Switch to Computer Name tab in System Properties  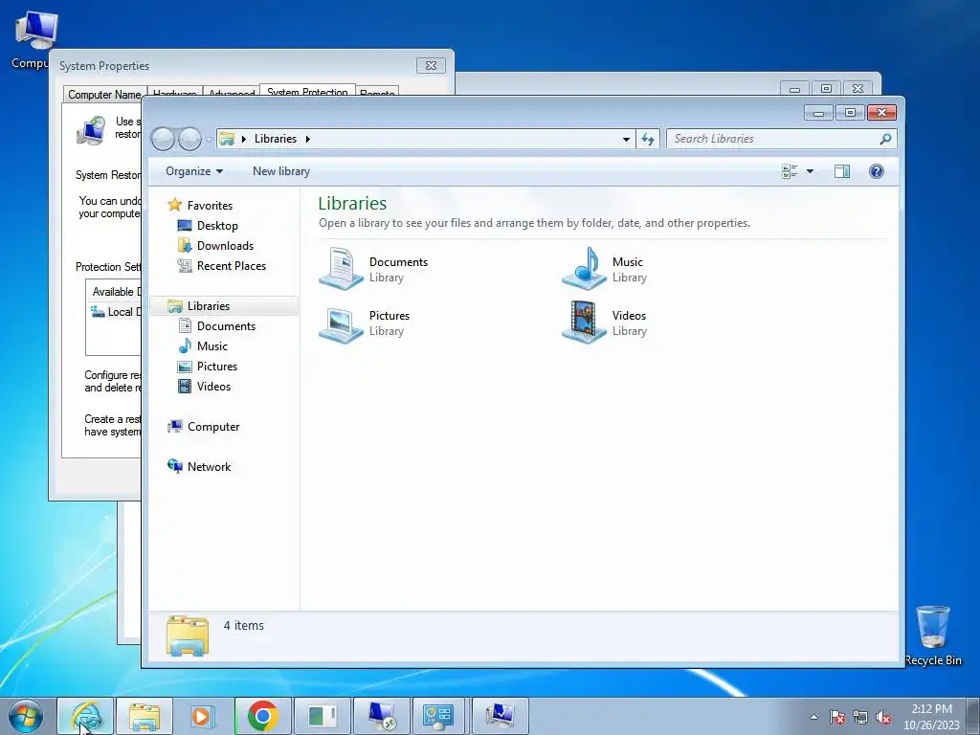tap(104, 95)
